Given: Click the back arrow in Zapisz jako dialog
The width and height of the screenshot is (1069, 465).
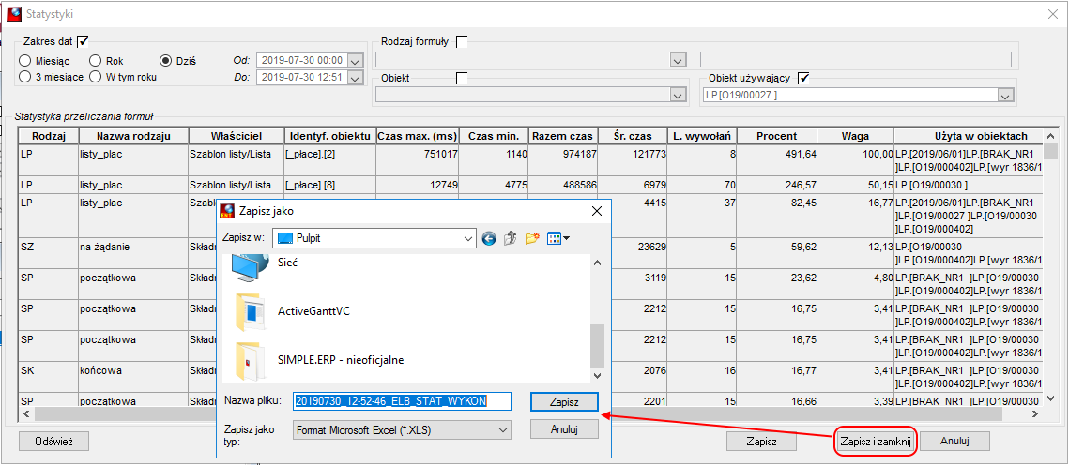Looking at the screenshot, I should tap(488, 238).
